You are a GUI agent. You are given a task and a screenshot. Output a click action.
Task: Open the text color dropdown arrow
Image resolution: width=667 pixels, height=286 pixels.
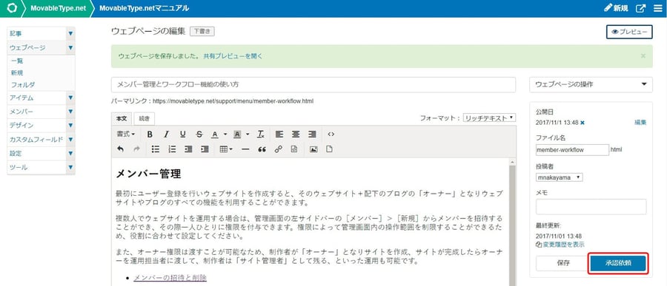(x=225, y=134)
